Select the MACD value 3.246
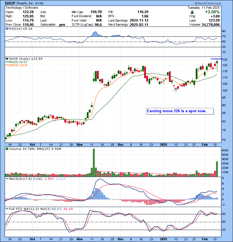 [x=38, y=179]
